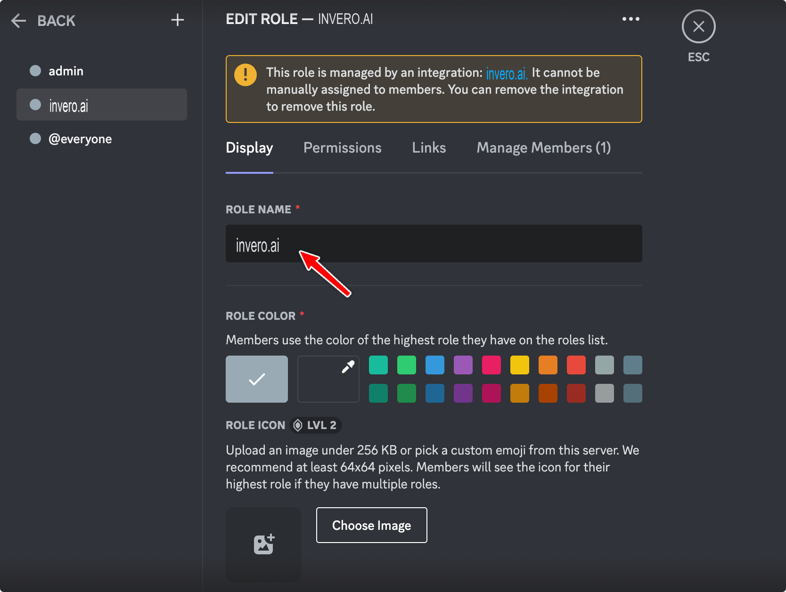Image resolution: width=786 pixels, height=592 pixels.
Task: Select the default gray checked color swatch
Action: [257, 379]
